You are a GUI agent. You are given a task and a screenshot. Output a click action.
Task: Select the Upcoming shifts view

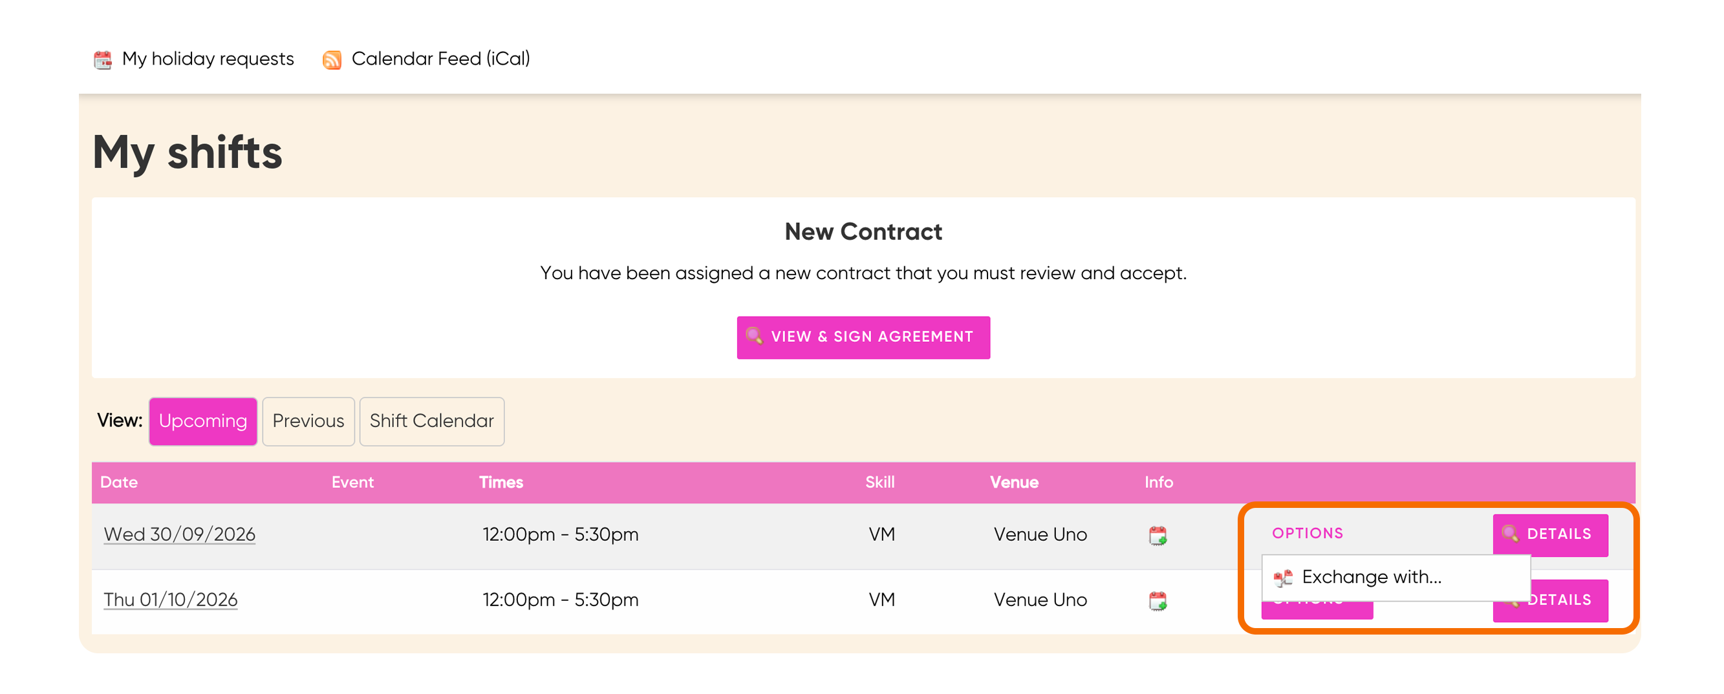(203, 421)
